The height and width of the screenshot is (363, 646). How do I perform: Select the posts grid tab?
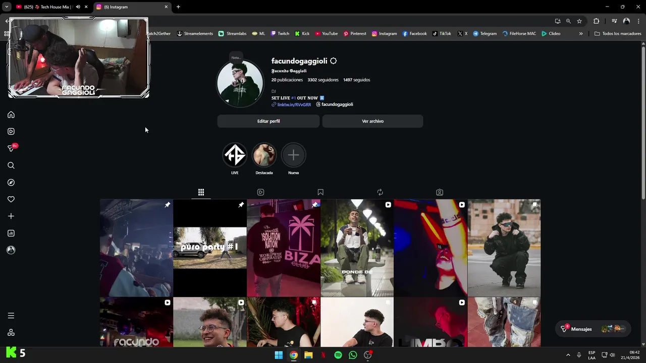201,192
